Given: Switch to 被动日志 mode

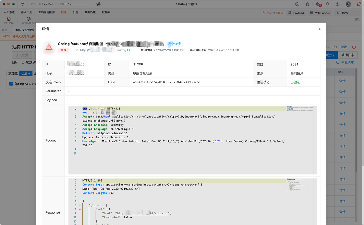Looking at the screenshot, I should point(348,55).
